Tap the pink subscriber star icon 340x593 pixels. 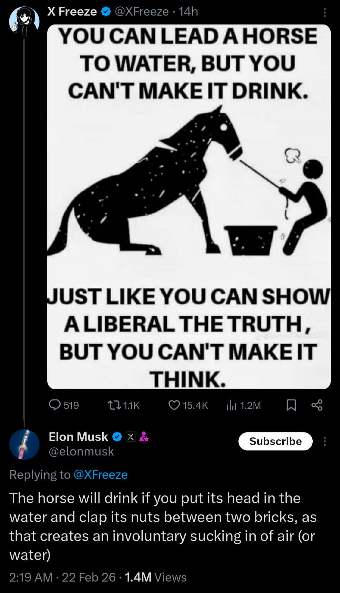144,437
